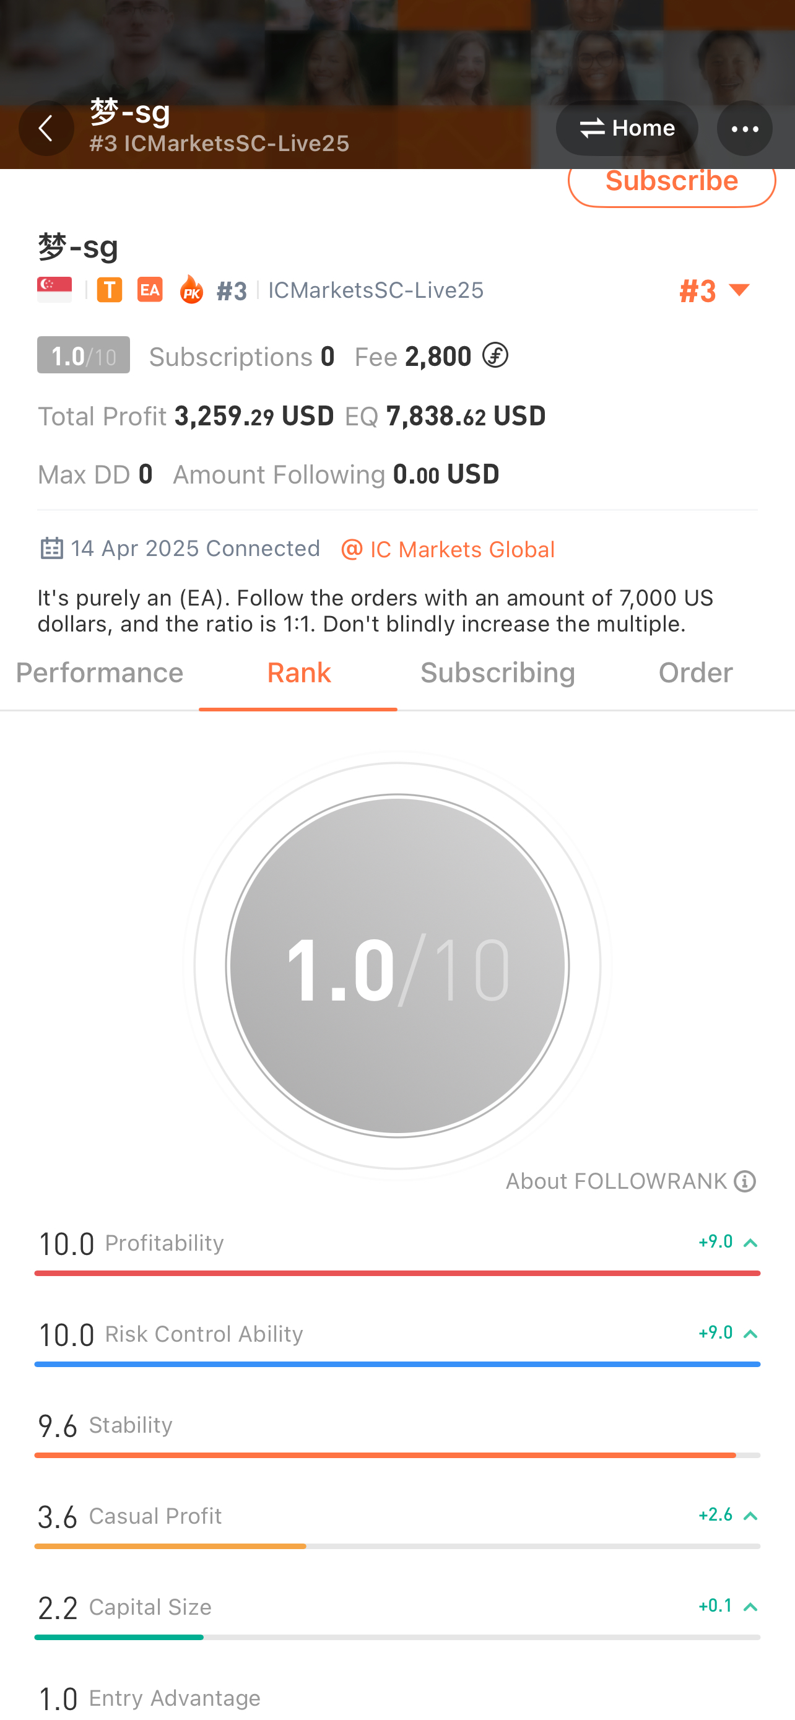Expand the Casual Profit +2.6 chevron
Image resolution: width=795 pixels, height=1720 pixels.
tap(750, 1516)
